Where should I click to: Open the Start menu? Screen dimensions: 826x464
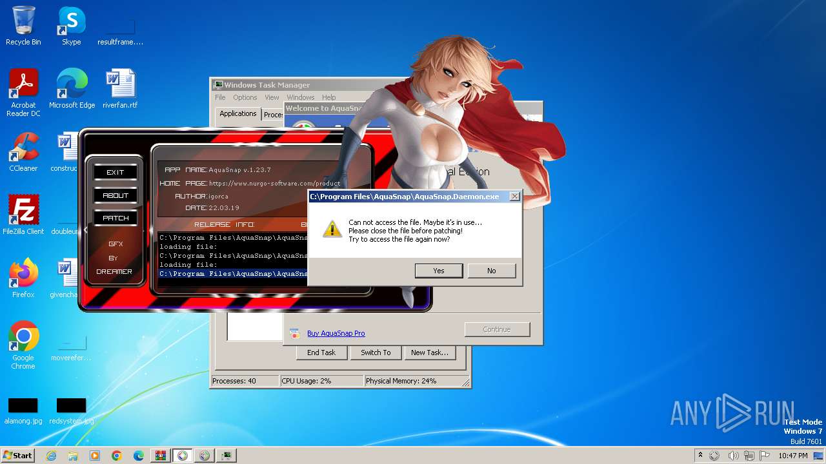point(18,456)
